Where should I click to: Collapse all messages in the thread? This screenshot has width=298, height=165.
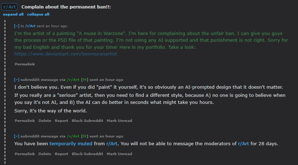point(38,14)
